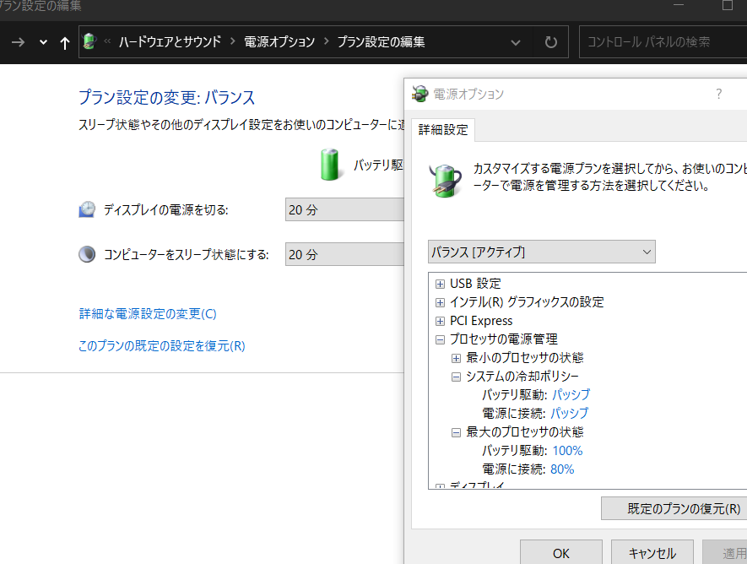Open 詳細な電源設定の変更(C) link
Viewport: 747px width, 564px height.
pyautogui.click(x=148, y=314)
